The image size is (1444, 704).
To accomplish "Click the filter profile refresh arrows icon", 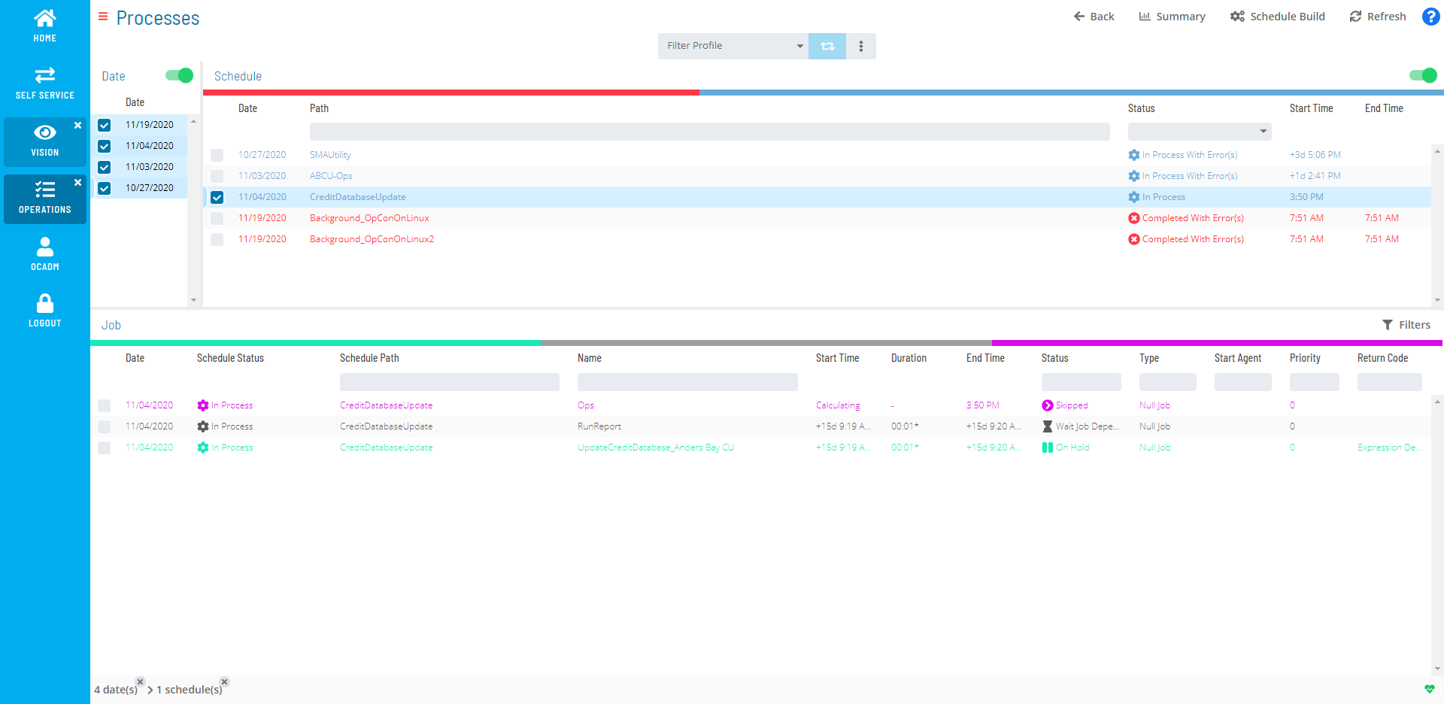I will 827,46.
